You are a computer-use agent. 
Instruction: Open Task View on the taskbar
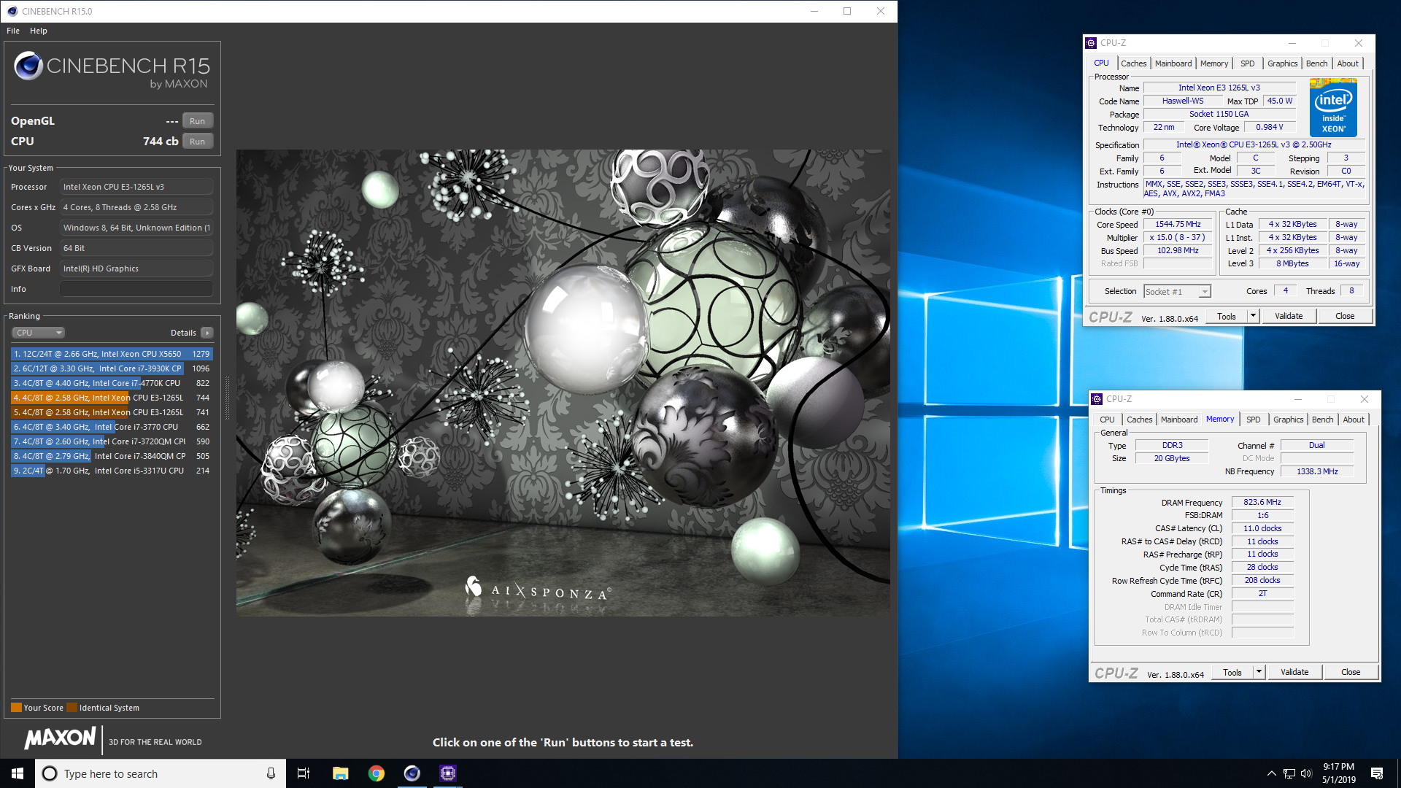[x=304, y=773]
